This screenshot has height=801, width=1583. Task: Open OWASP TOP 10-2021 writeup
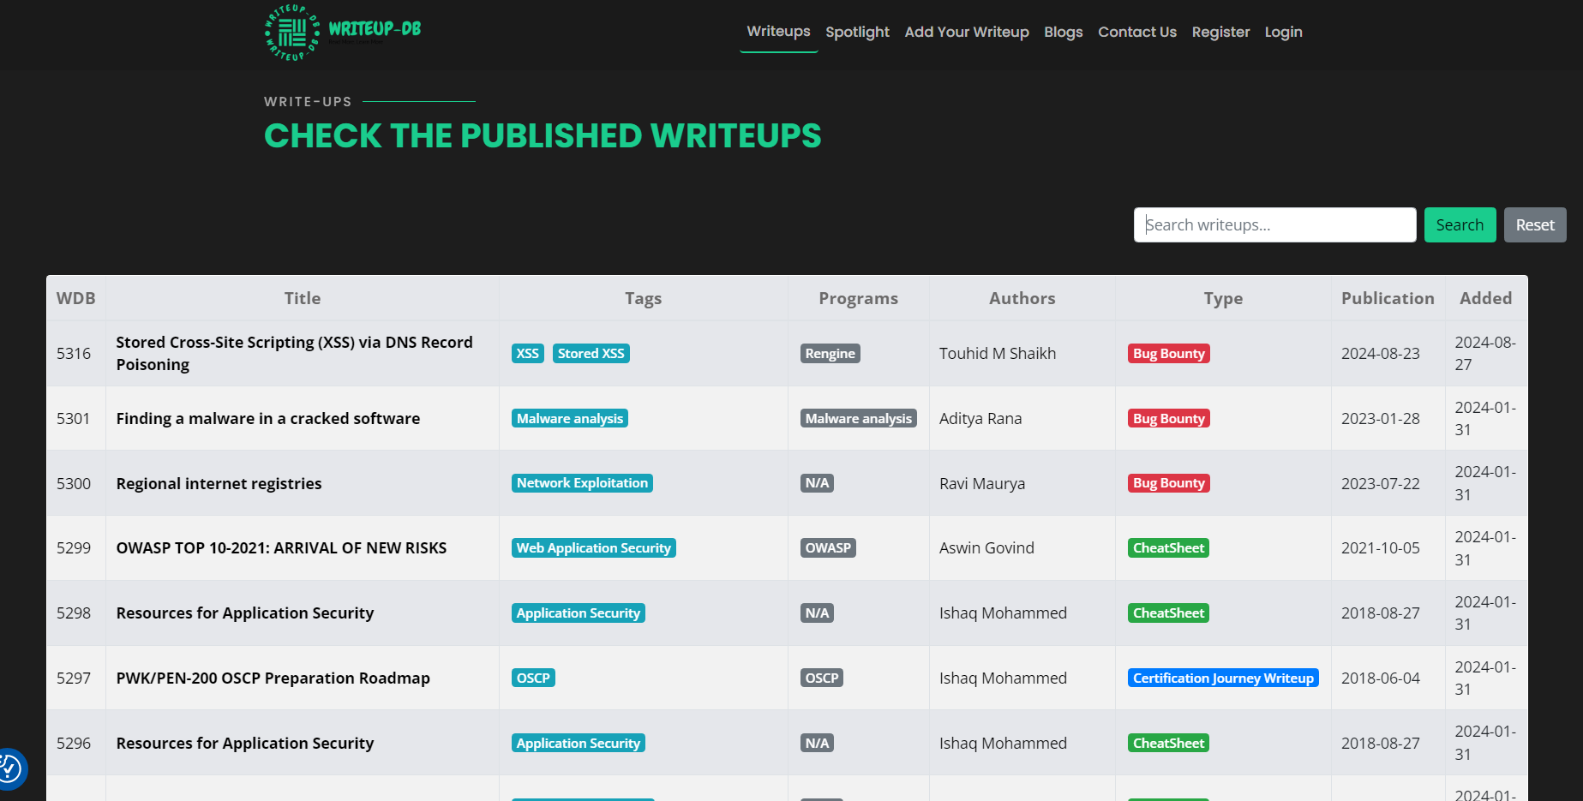click(x=281, y=547)
